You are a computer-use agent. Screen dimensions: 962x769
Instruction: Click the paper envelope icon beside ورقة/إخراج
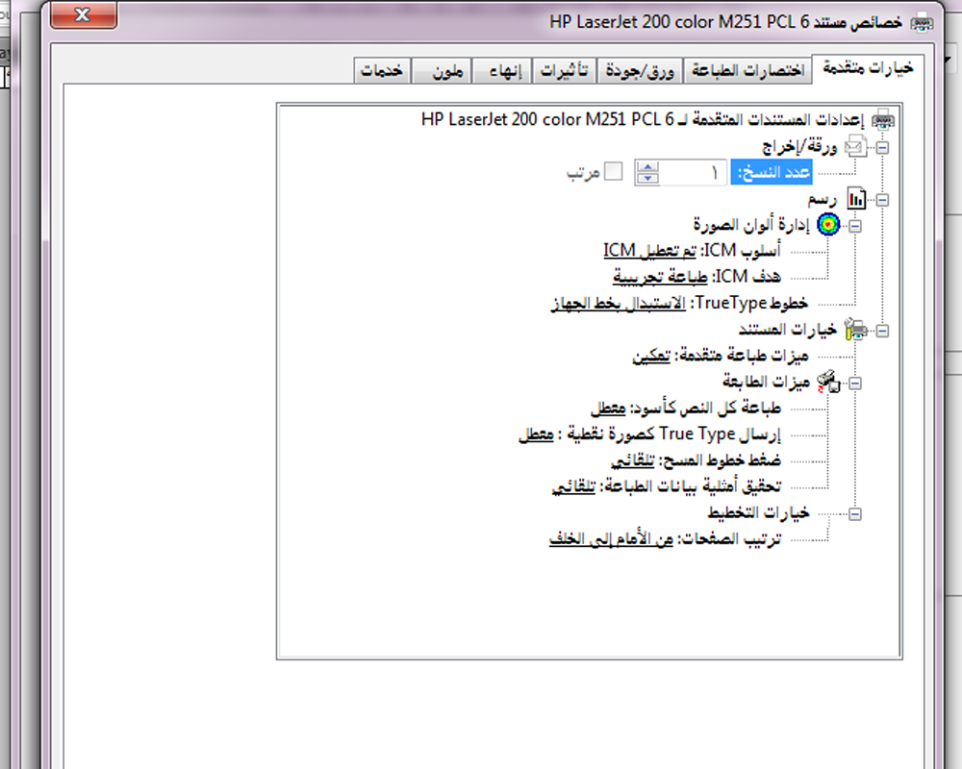point(856,146)
